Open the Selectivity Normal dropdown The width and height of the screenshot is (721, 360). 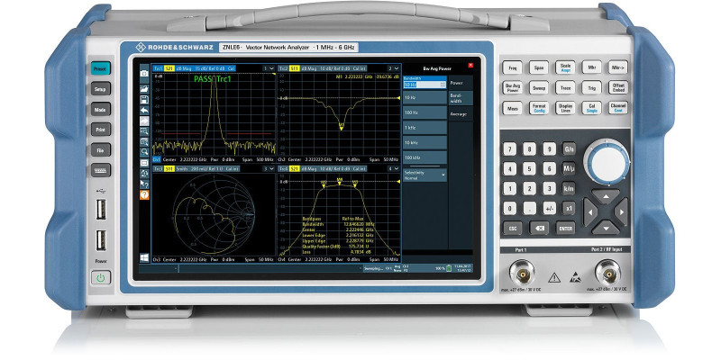tap(424, 175)
